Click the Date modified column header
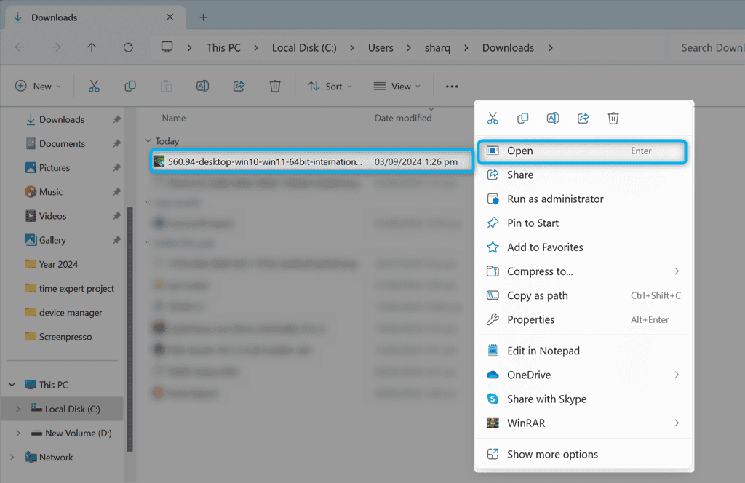The image size is (745, 483). coord(403,119)
